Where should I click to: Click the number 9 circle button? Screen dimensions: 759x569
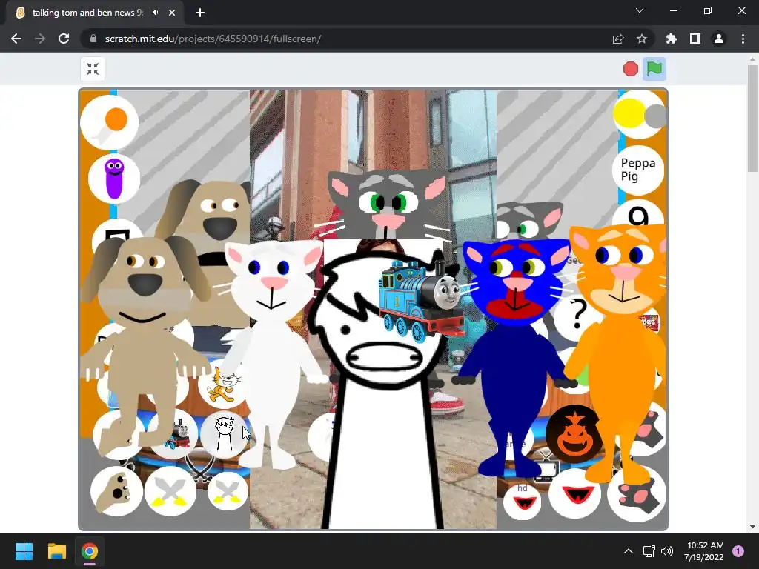(638, 214)
